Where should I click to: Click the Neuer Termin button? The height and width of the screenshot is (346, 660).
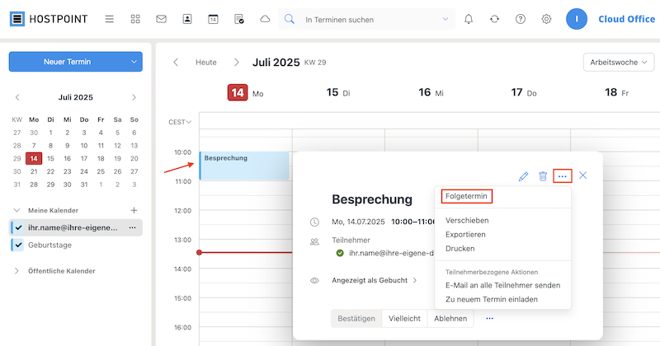pyautogui.click(x=68, y=62)
